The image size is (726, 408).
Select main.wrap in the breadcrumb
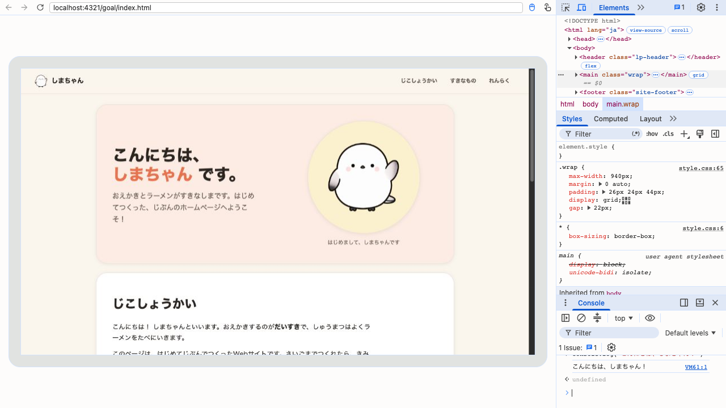pos(622,104)
